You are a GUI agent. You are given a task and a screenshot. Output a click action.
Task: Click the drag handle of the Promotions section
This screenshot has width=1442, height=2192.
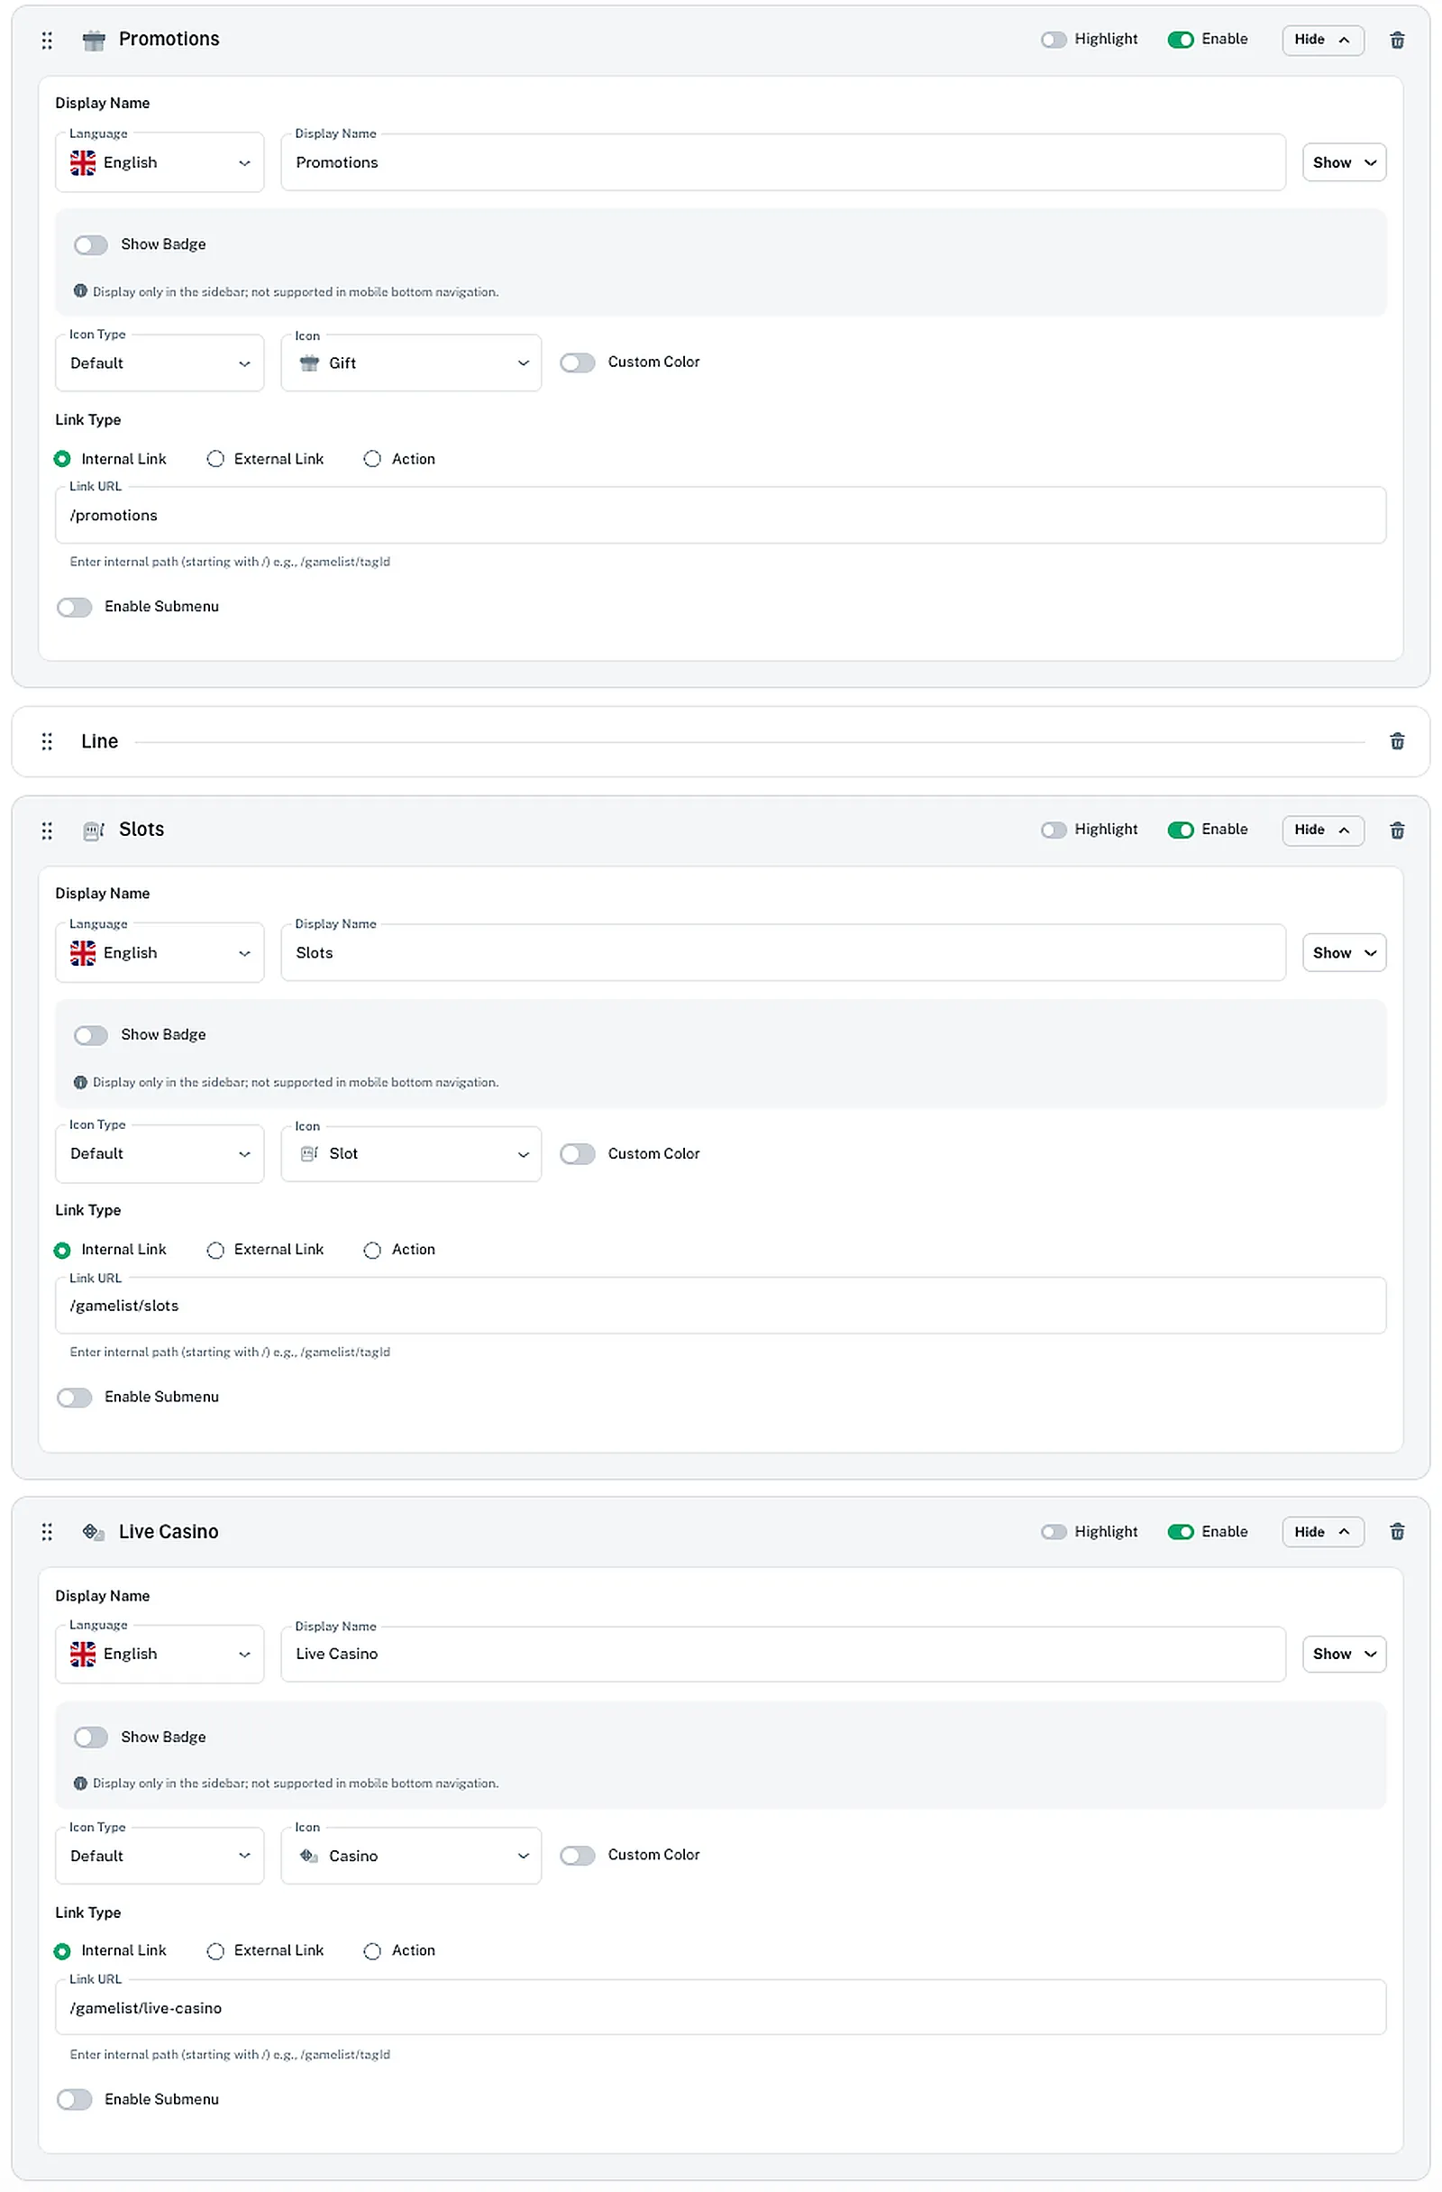coord(47,40)
